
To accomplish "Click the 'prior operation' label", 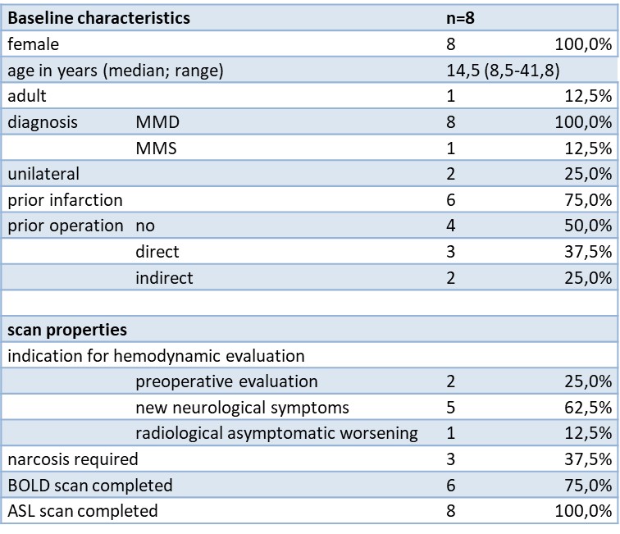I will click(66, 226).
